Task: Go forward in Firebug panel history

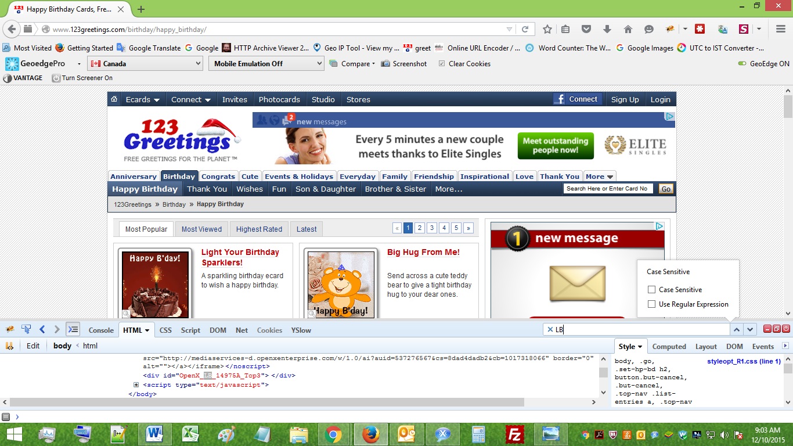Action: pyautogui.click(x=56, y=329)
